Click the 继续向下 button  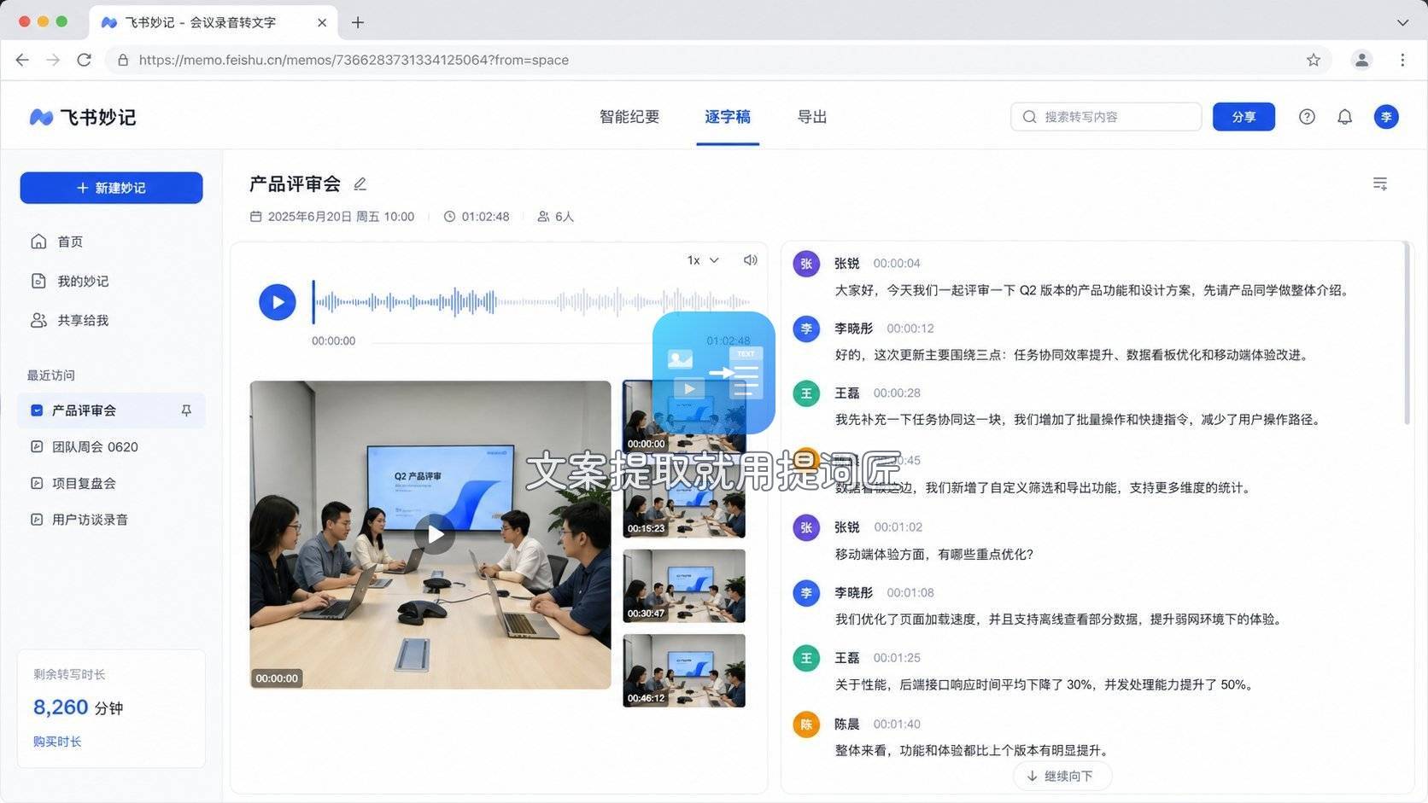coord(1062,776)
